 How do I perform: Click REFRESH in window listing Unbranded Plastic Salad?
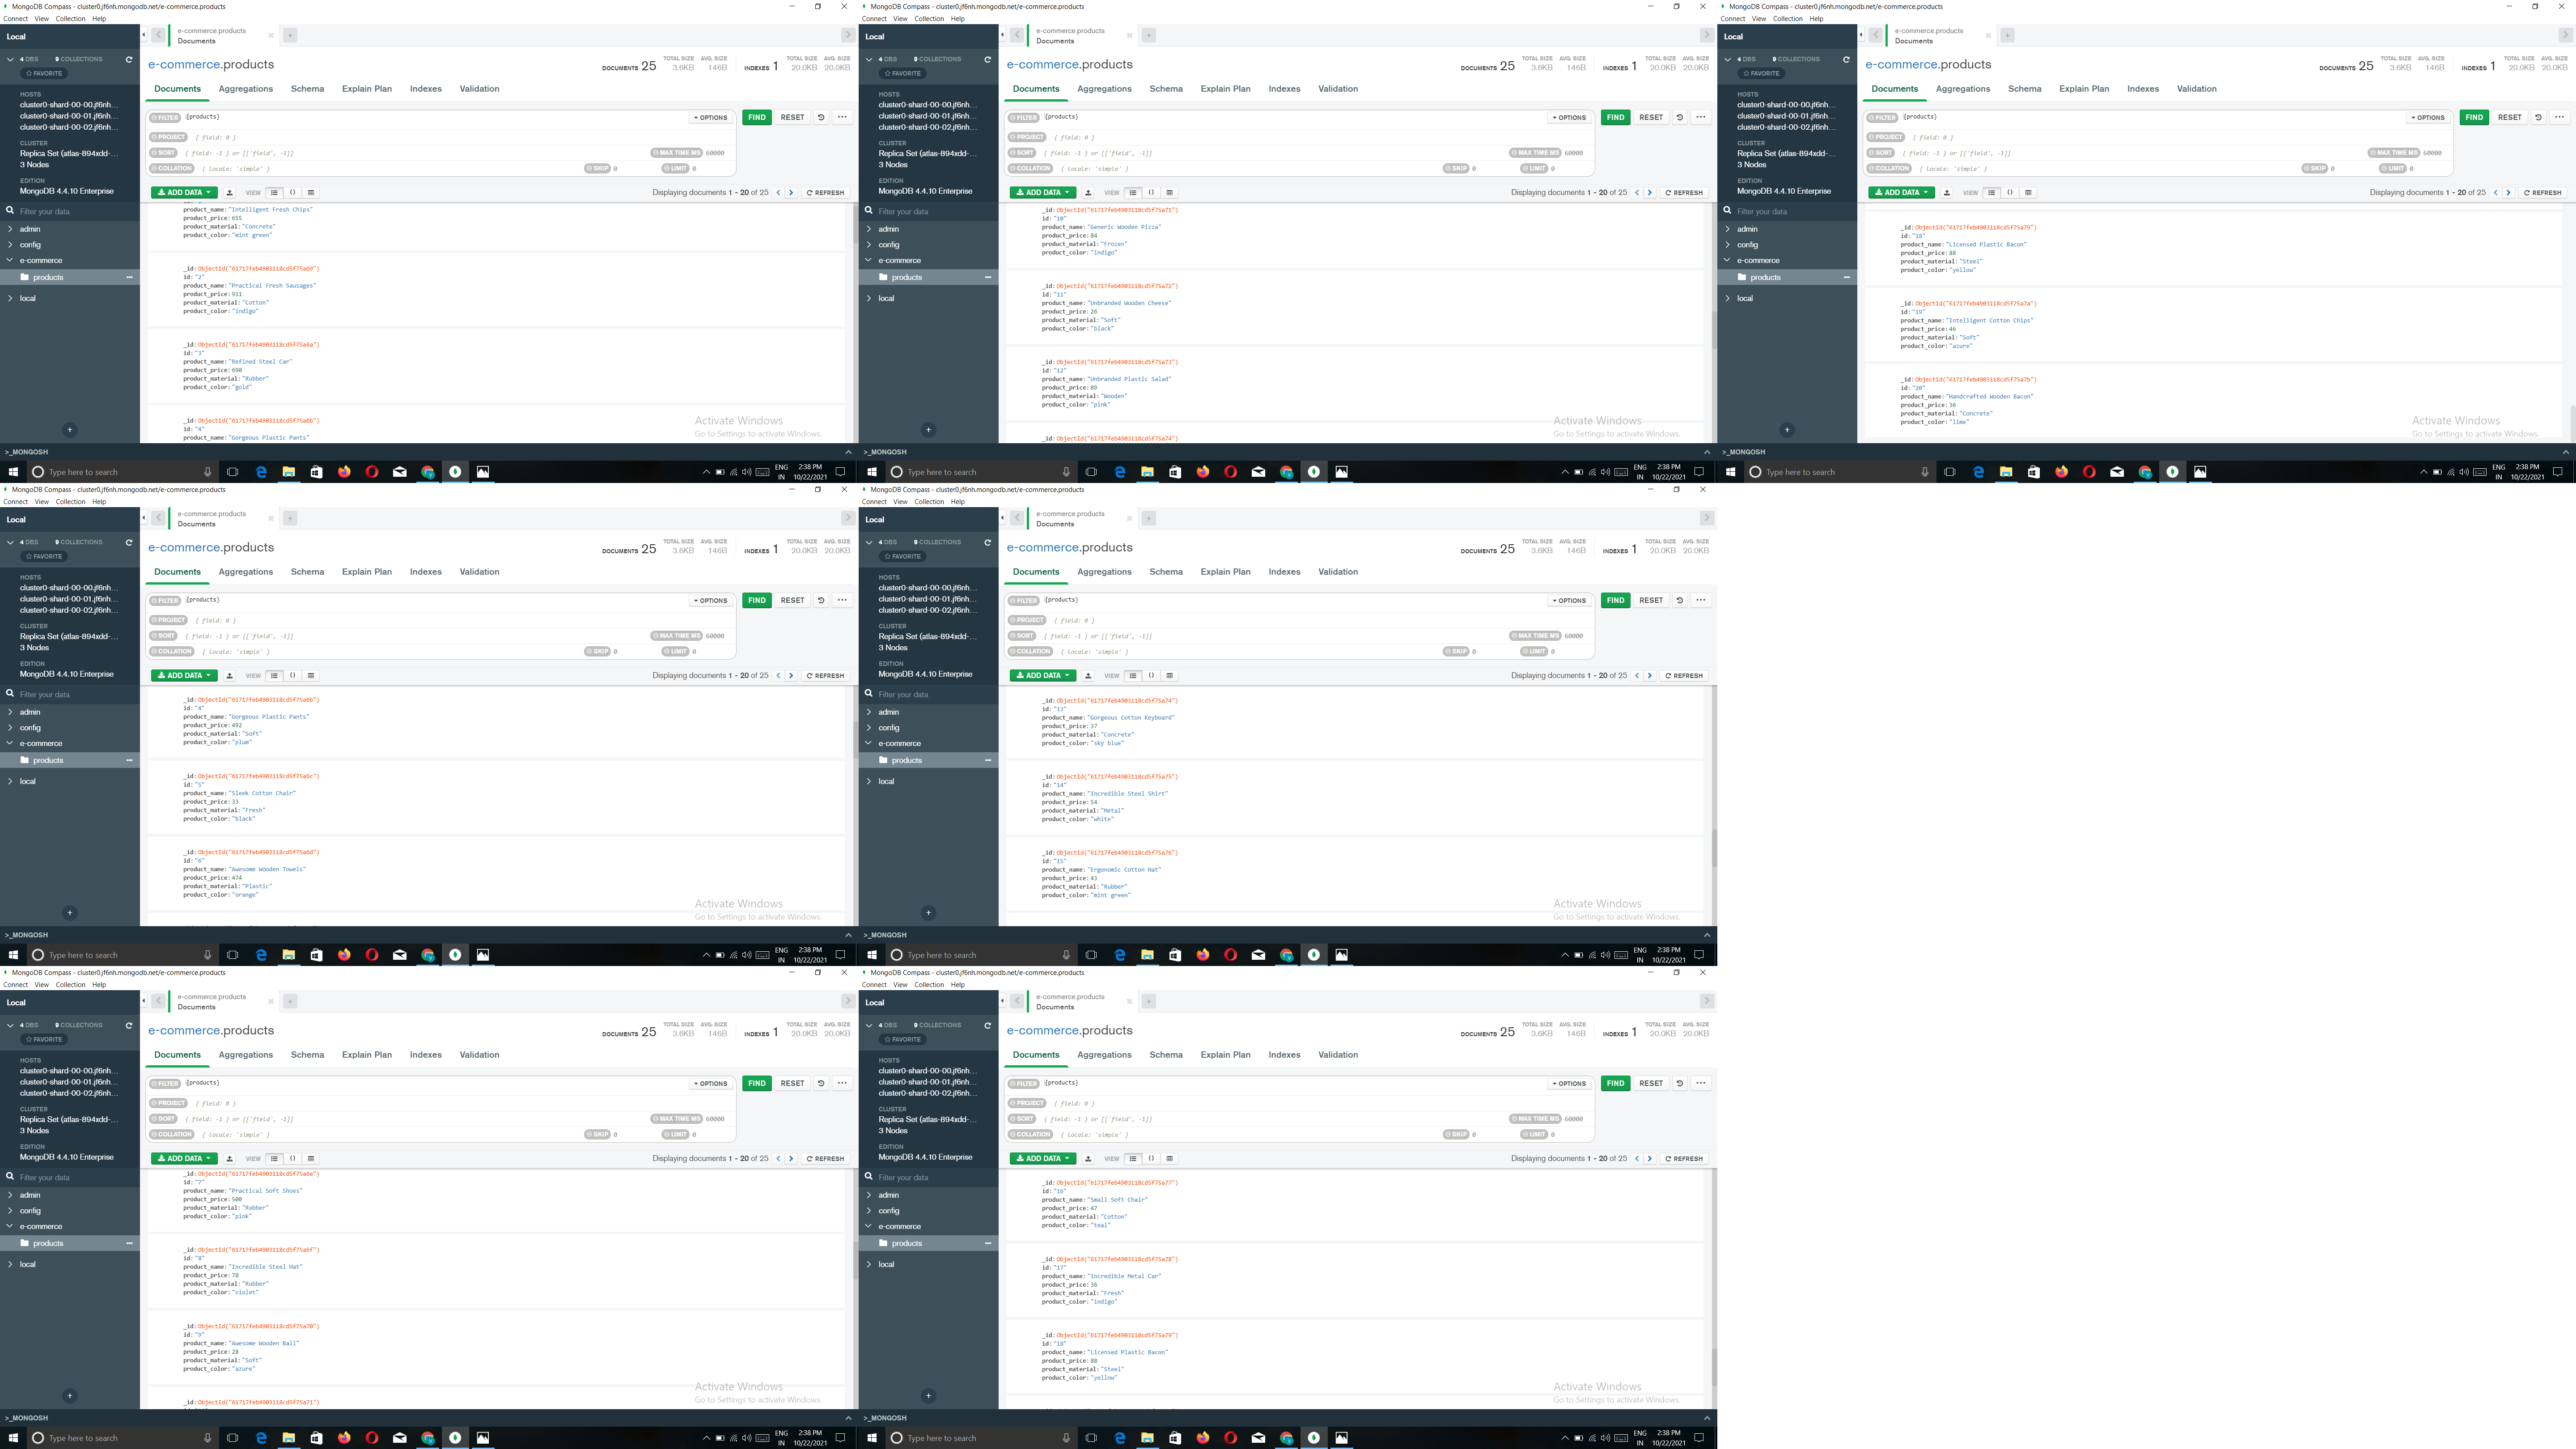[1684, 193]
